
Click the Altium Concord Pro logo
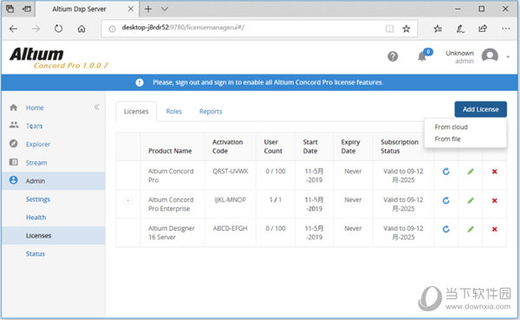(59, 58)
